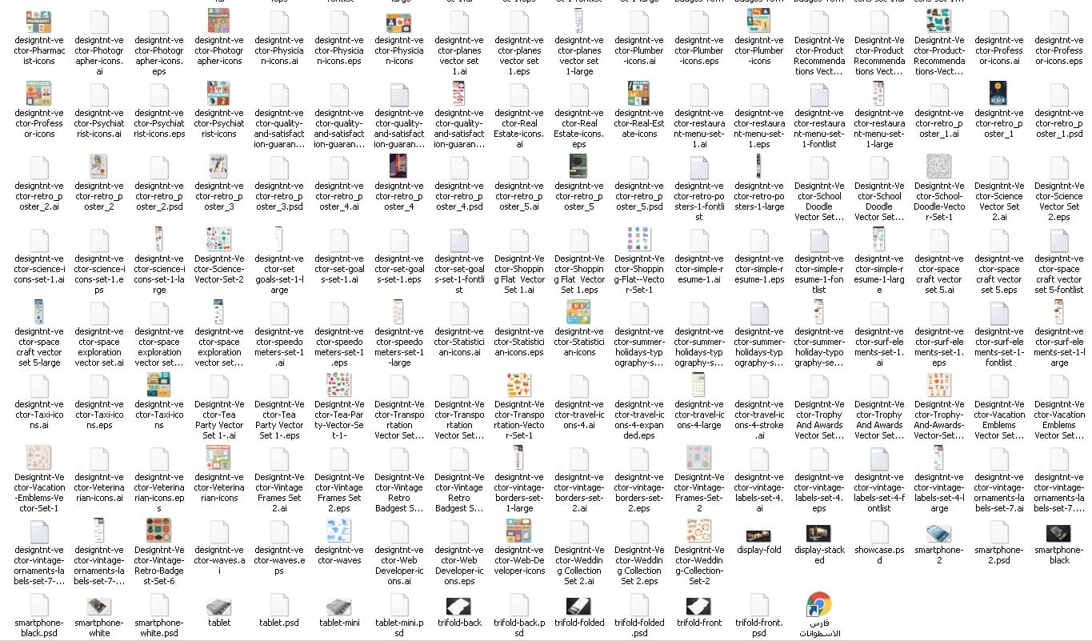Select set-goals-set-1.eps file icon
Viewport: 1092px width, 641px height.
pyautogui.click(x=399, y=240)
